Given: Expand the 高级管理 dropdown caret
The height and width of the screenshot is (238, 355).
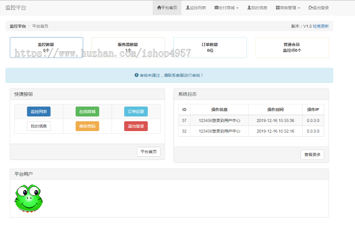Looking at the screenshot, I should [299, 8].
